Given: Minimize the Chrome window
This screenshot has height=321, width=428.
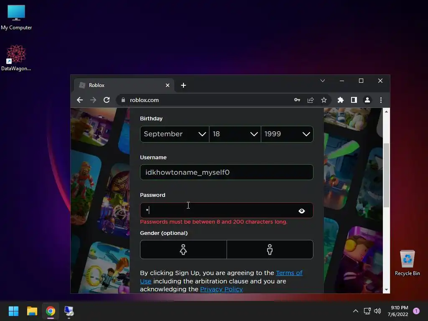Looking at the screenshot, I should pos(342,81).
